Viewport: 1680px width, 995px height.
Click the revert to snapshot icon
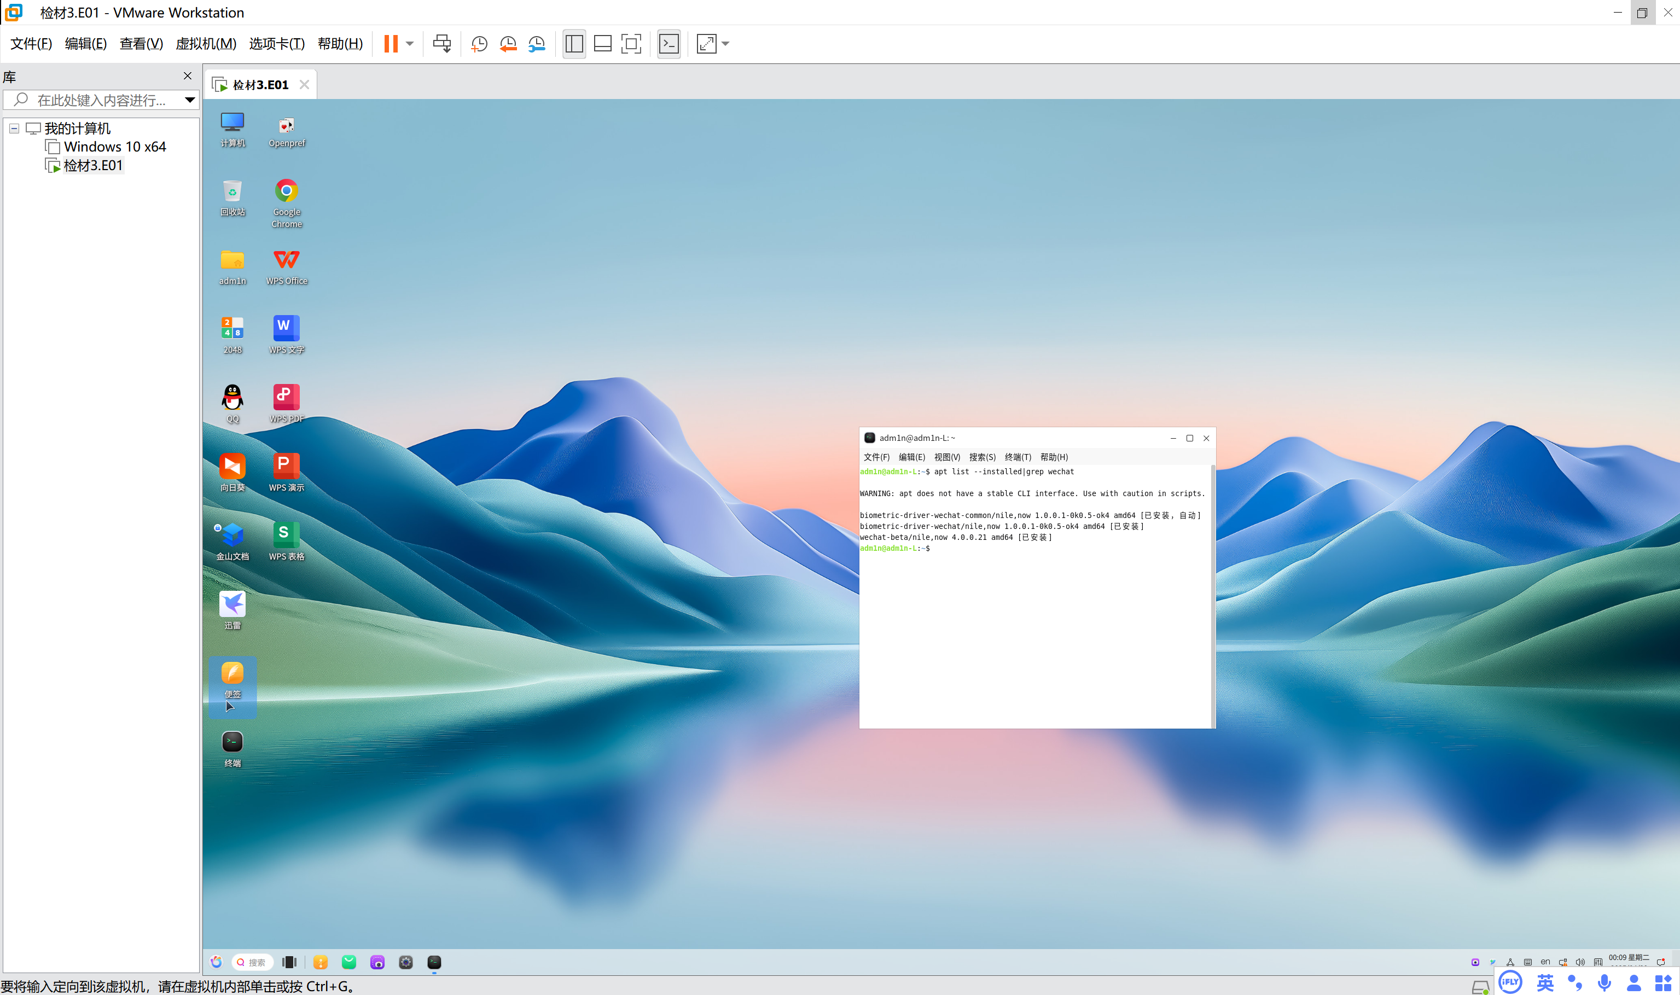508,44
